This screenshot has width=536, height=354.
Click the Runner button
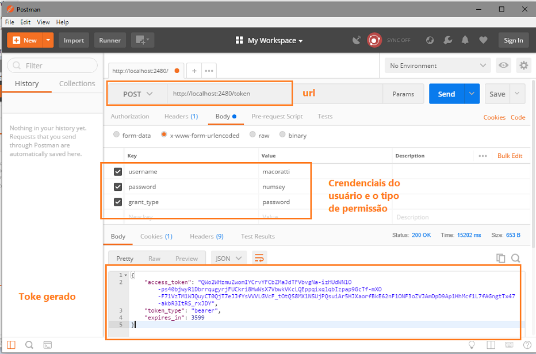click(110, 40)
